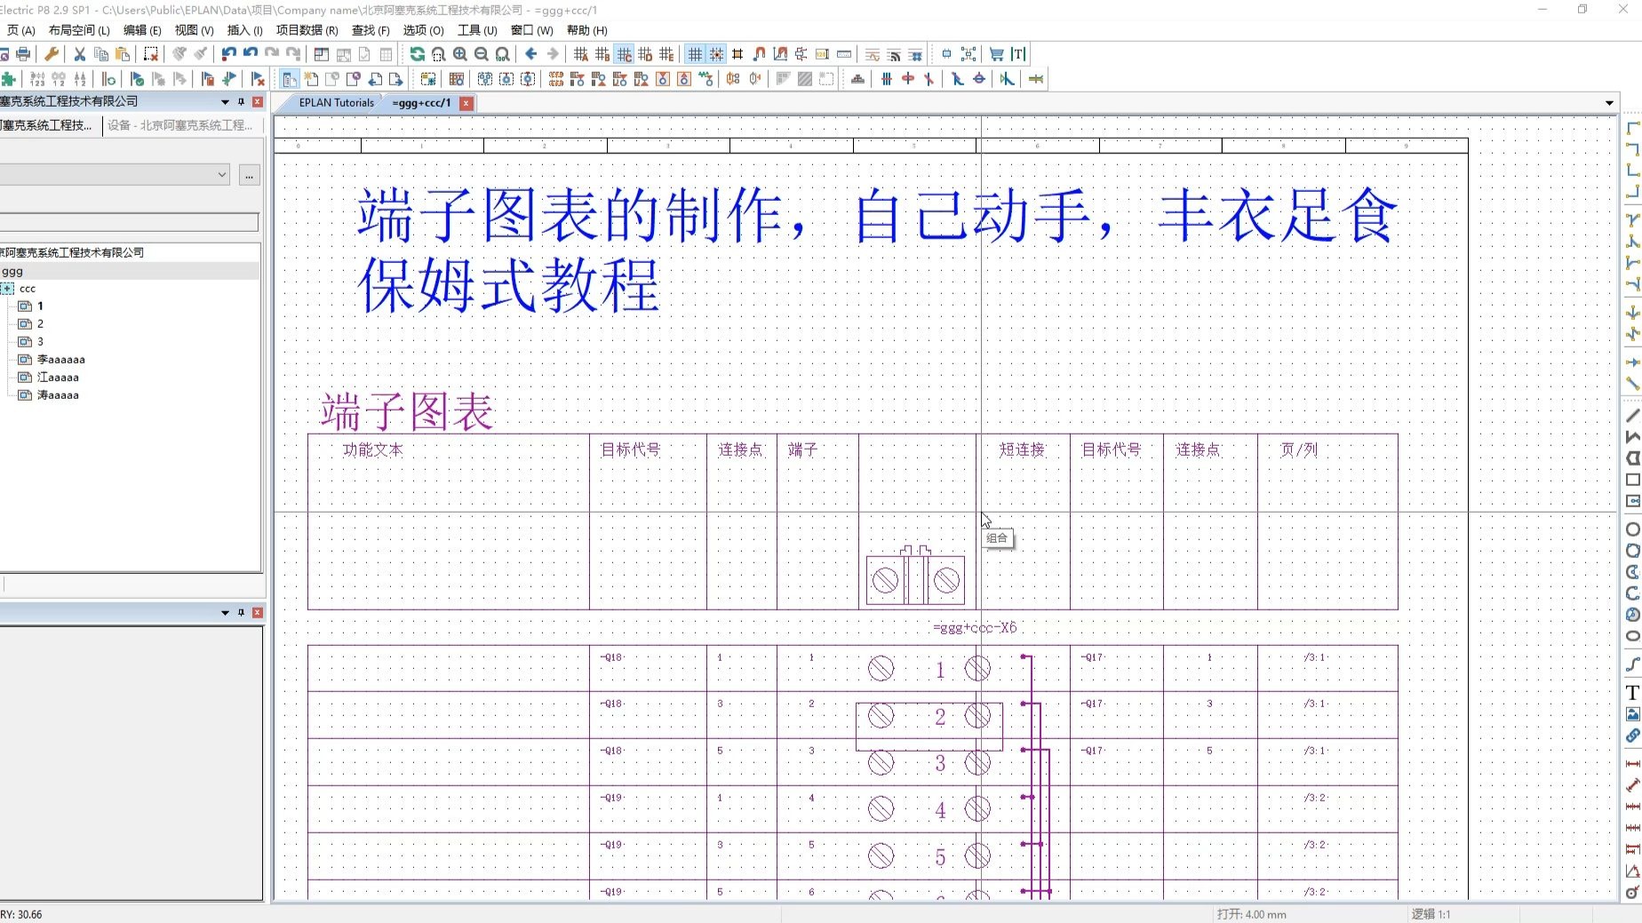
Task: Click the Zoom In magnifier icon
Action: point(460,53)
